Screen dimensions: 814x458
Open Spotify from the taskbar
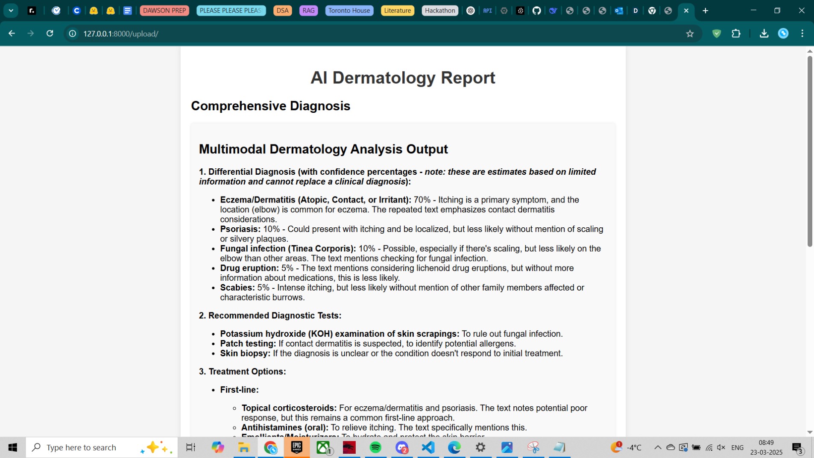pyautogui.click(x=375, y=447)
